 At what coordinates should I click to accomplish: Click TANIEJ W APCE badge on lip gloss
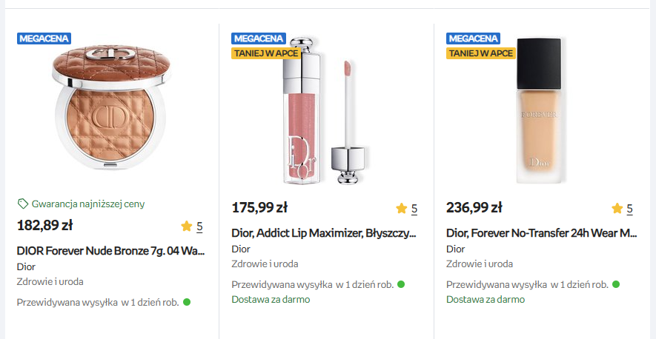(x=259, y=53)
